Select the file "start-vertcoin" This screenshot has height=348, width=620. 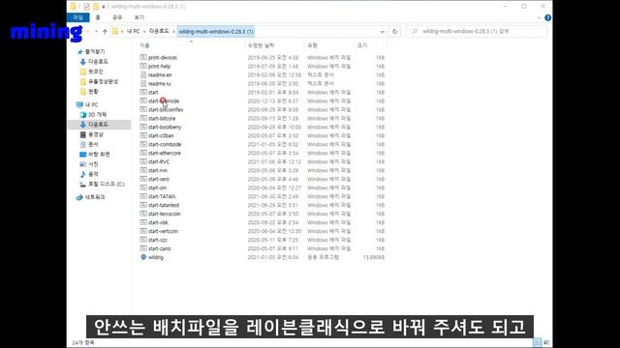163,231
